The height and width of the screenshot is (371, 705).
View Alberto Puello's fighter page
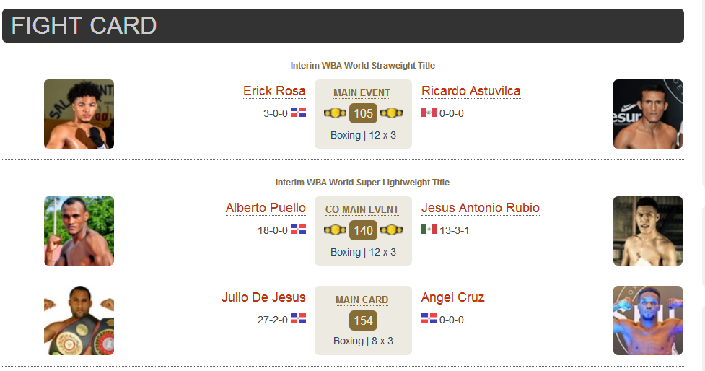click(266, 208)
